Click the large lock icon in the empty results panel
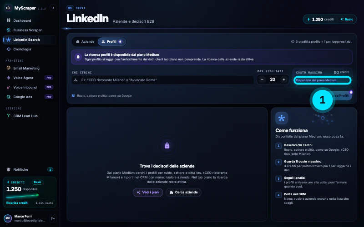364x227 pixels. pos(167,145)
